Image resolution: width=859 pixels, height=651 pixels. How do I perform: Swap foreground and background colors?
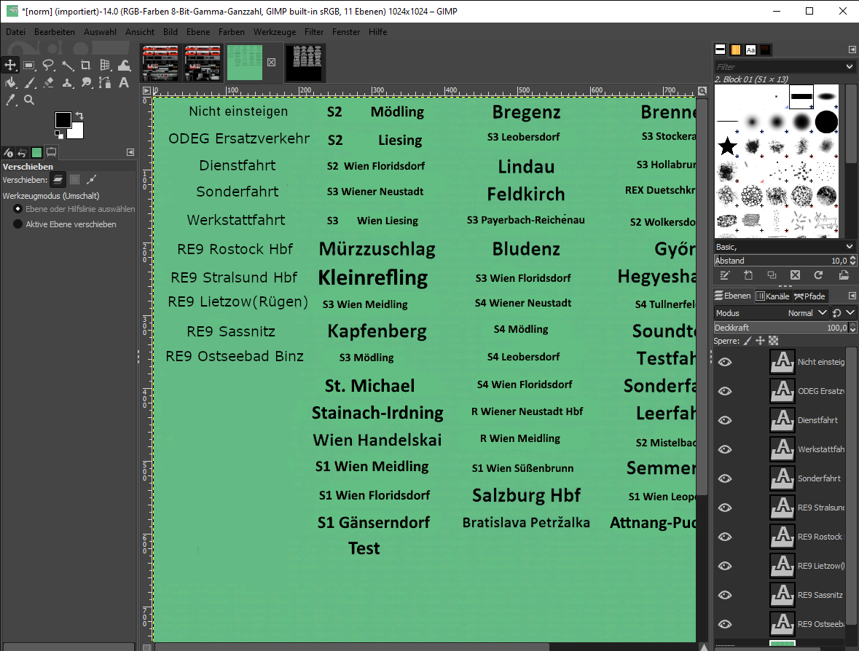point(79,116)
